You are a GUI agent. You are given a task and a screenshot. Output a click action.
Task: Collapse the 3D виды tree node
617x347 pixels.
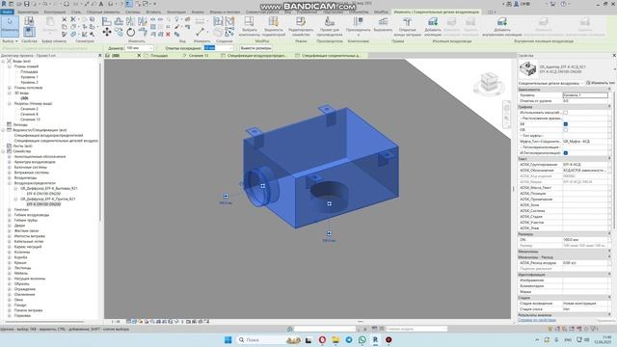pos(10,93)
